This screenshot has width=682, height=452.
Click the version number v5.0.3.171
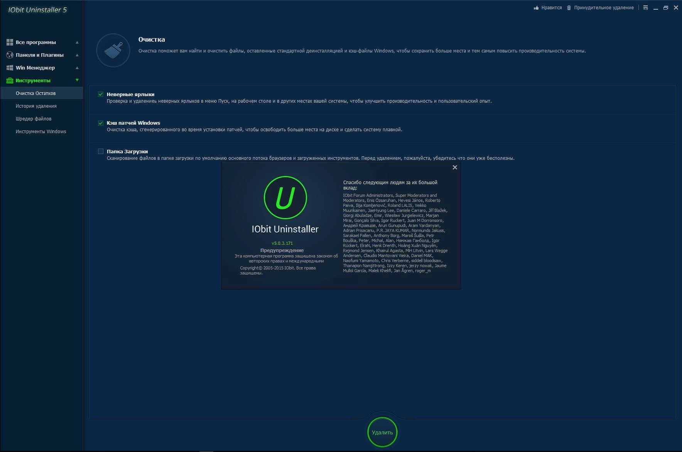(282, 243)
